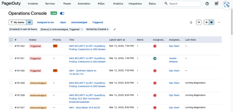The height and width of the screenshot is (112, 233).
Task: Switch to compact row density view
Action: pos(211,22)
